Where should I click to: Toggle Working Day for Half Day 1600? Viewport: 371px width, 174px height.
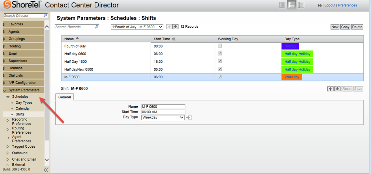pyautogui.click(x=220, y=61)
